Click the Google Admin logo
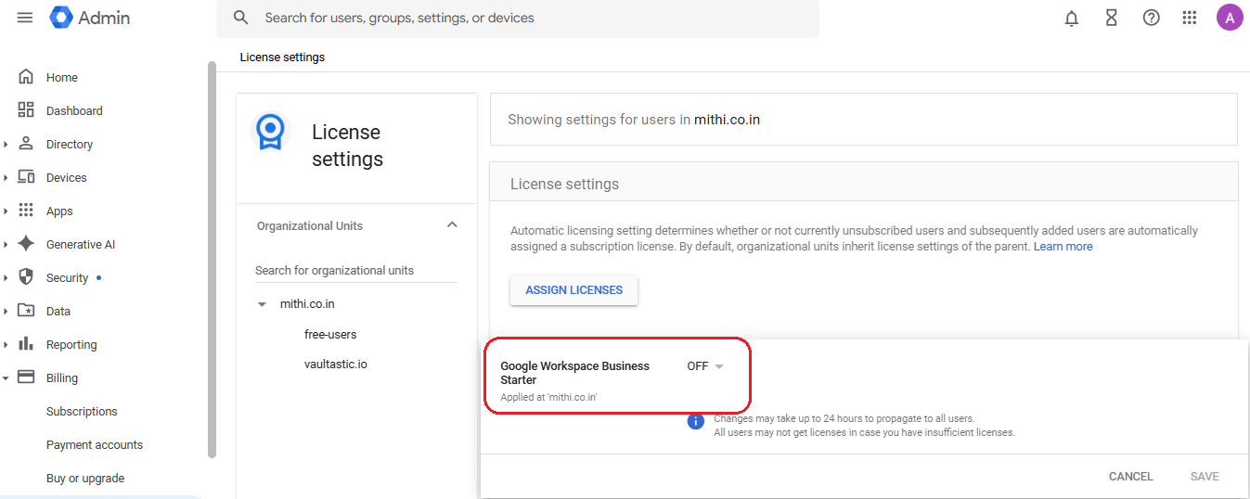This screenshot has width=1250, height=499. pyautogui.click(x=90, y=18)
